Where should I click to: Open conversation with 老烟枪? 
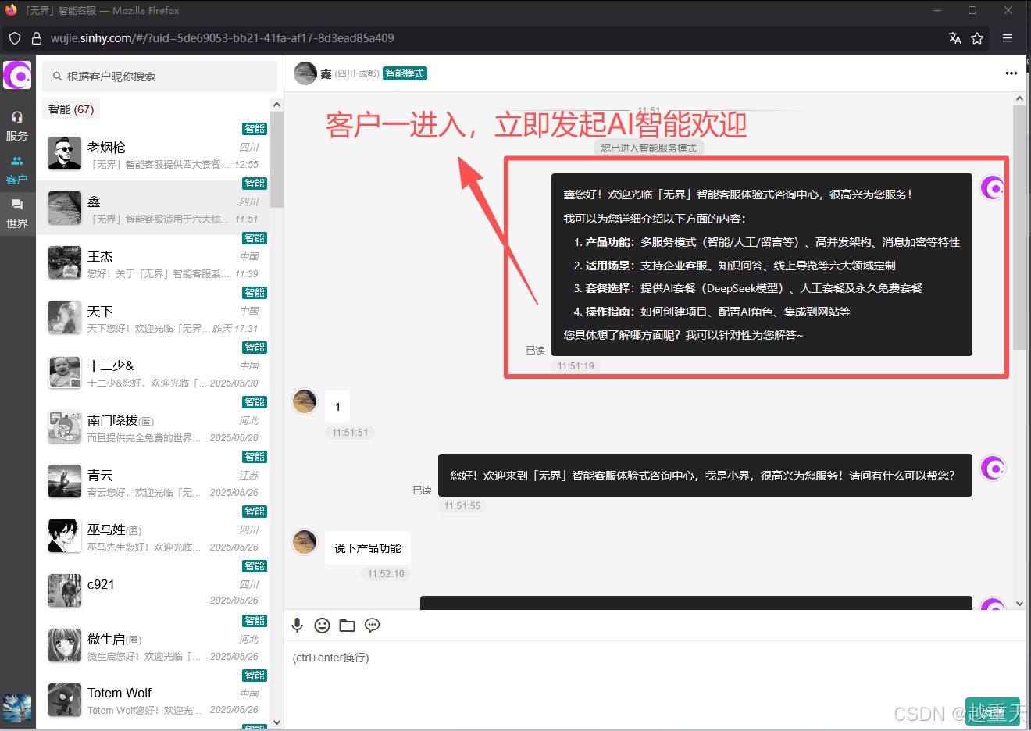153,153
